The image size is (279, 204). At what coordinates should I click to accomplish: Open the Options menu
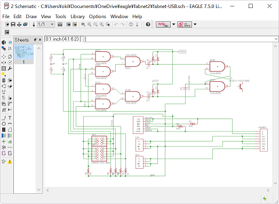pyautogui.click(x=97, y=17)
